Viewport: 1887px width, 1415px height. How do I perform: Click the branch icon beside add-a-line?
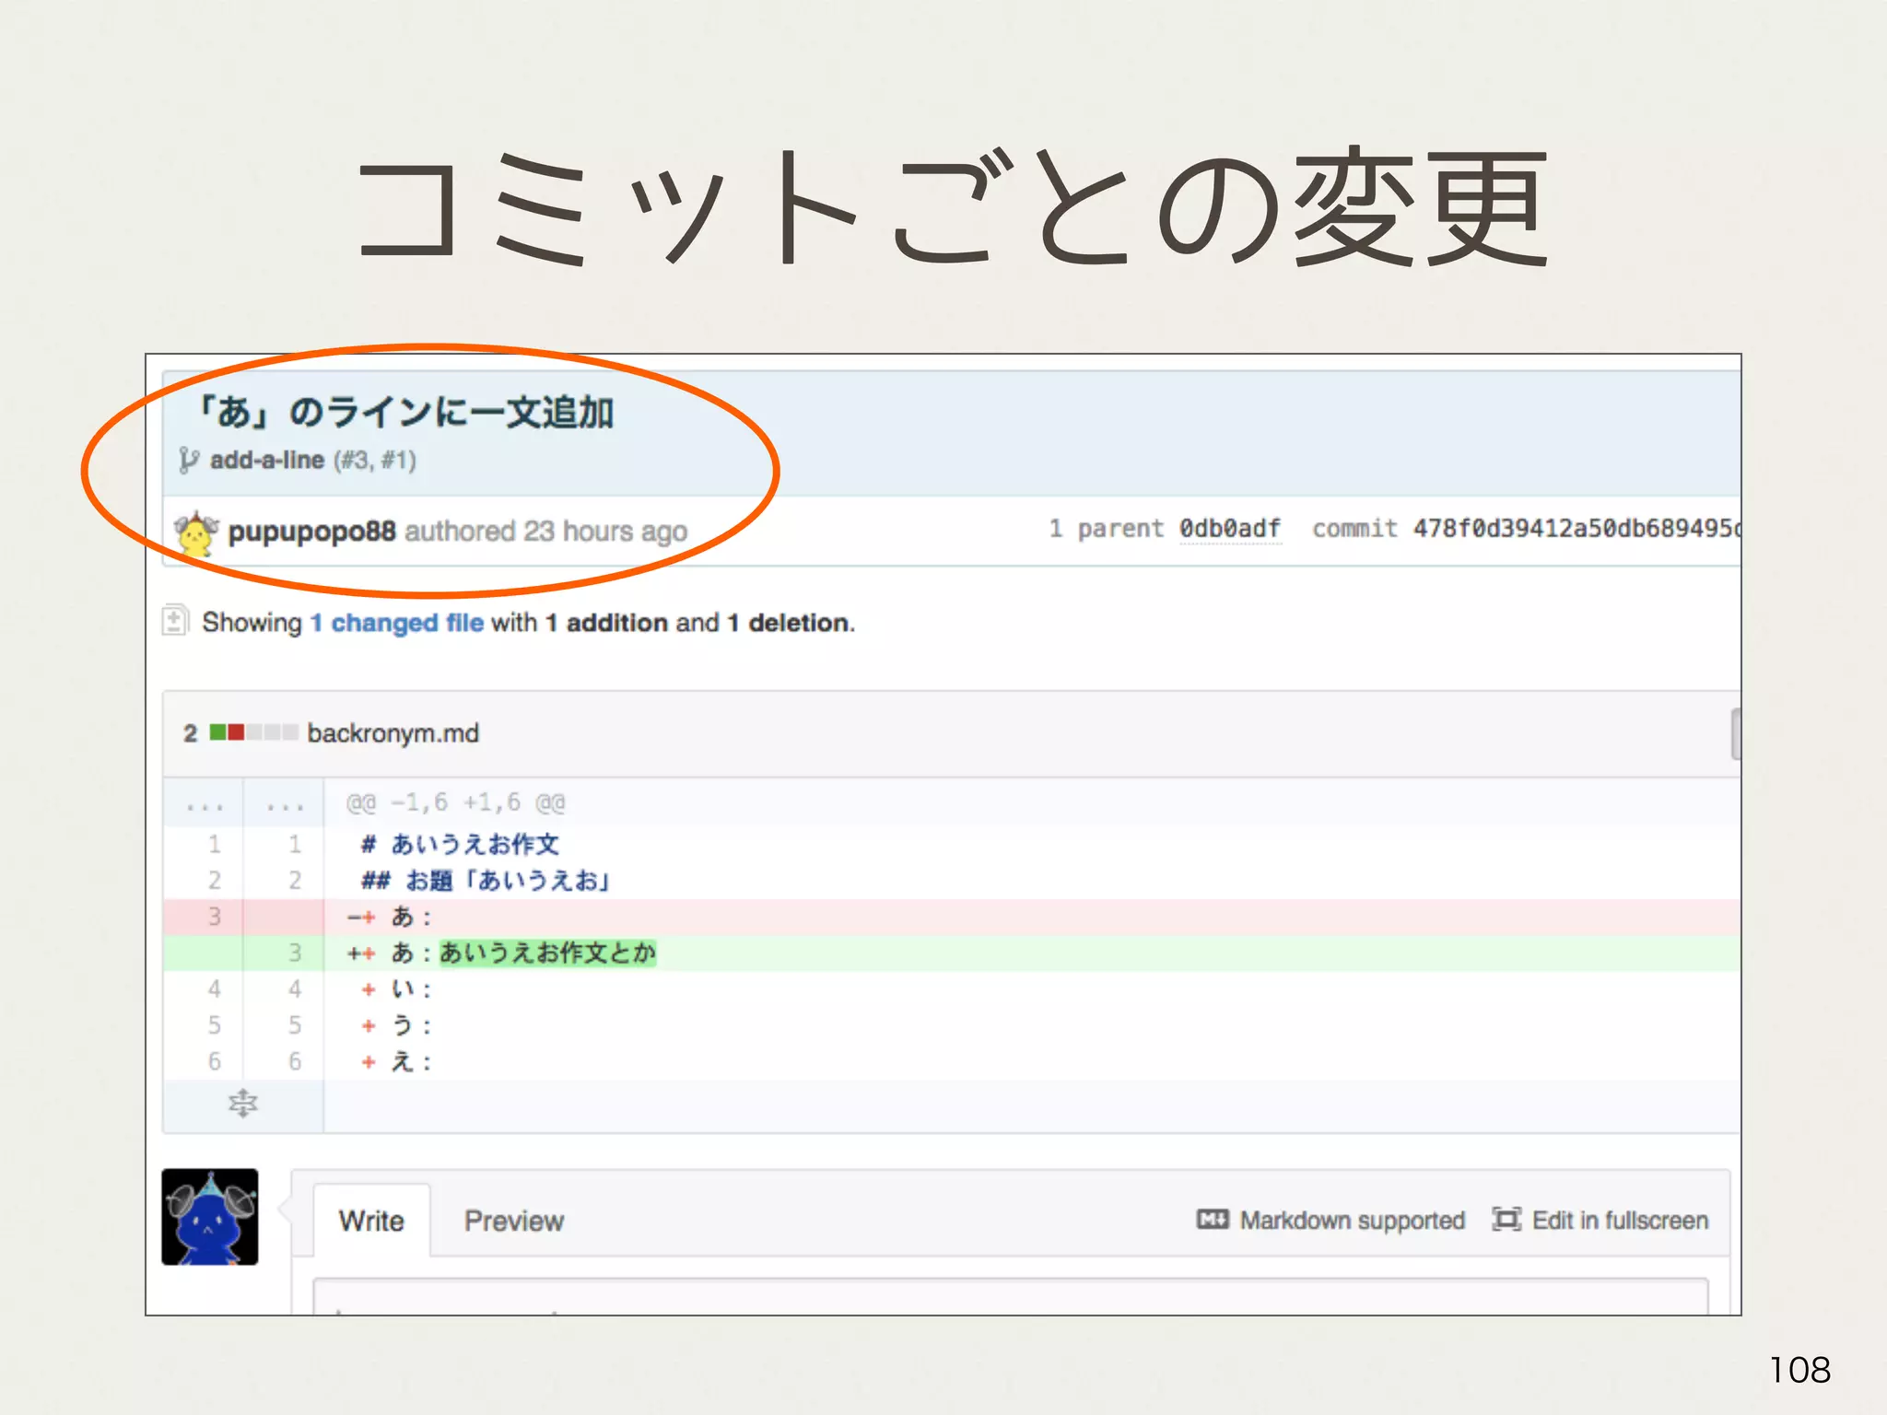(x=188, y=460)
